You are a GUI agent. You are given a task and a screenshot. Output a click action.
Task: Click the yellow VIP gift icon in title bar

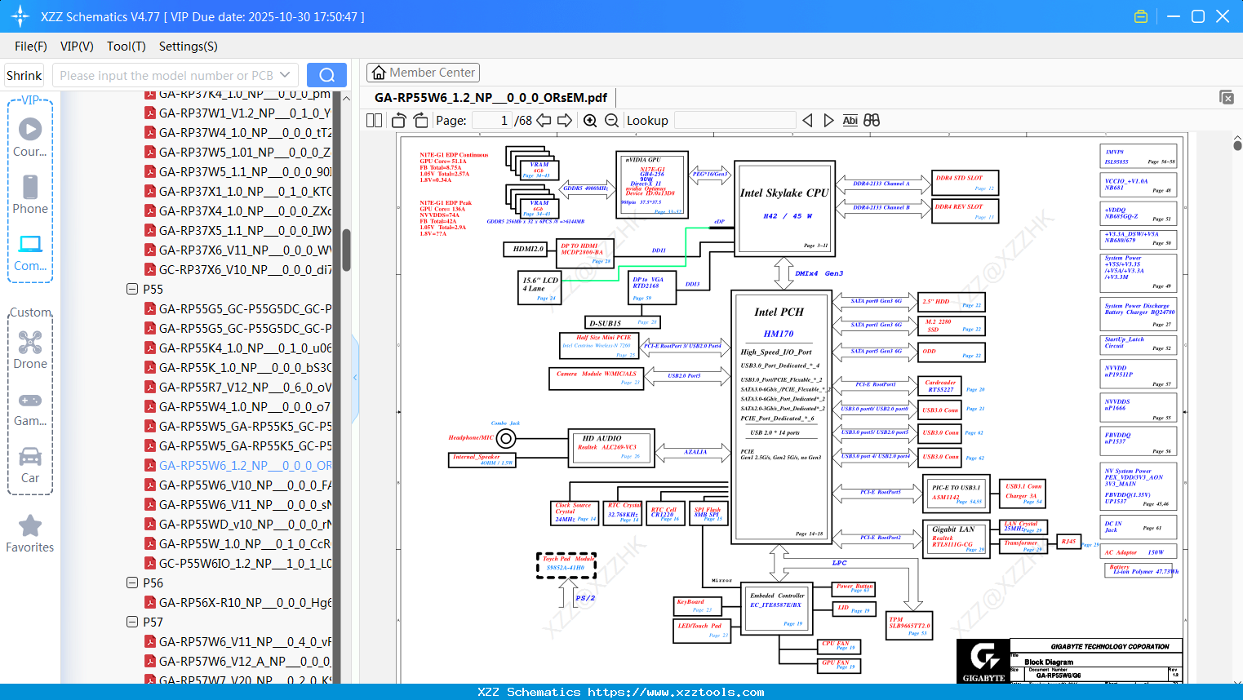pyautogui.click(x=1141, y=16)
